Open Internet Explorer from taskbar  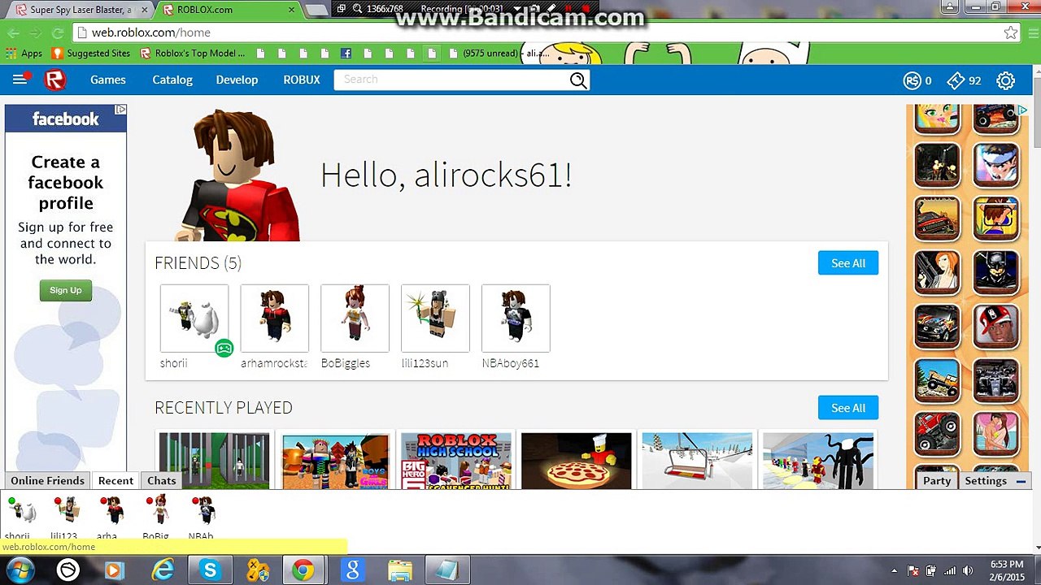coord(163,570)
